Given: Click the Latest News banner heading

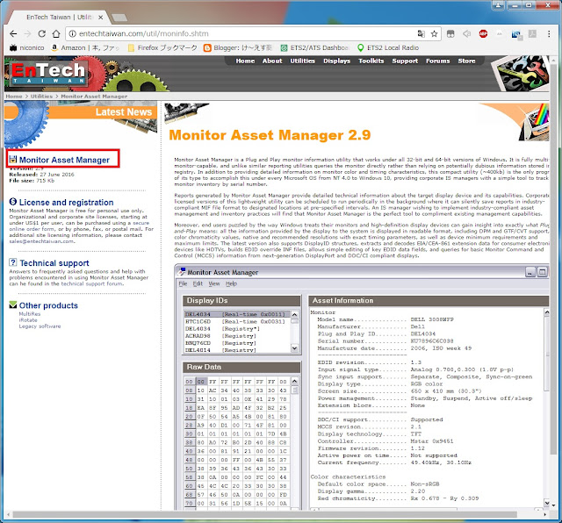Looking at the screenshot, I should point(124,112).
